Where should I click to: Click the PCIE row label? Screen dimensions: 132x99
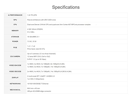click(15, 48)
